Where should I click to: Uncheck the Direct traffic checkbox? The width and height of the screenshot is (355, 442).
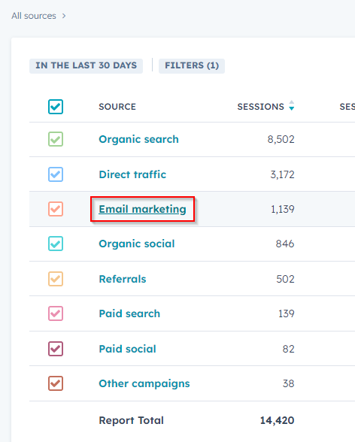[56, 174]
